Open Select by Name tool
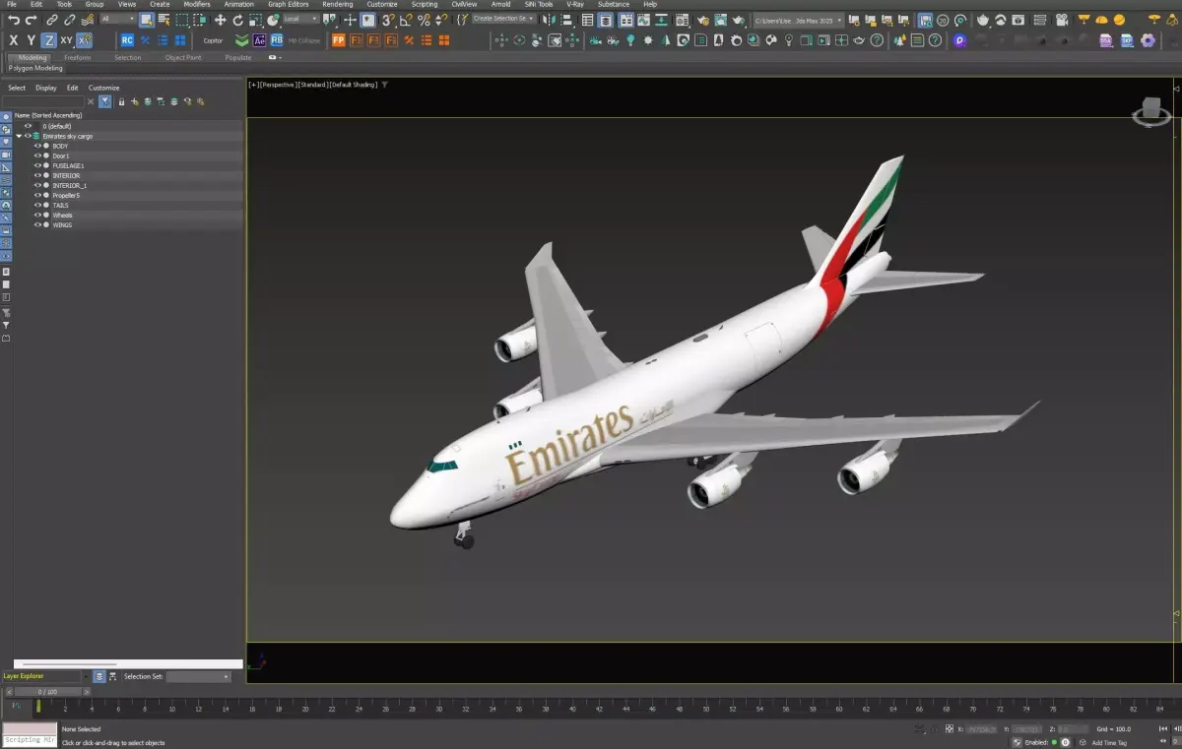Image resolution: width=1182 pixels, height=749 pixels. coord(164,20)
